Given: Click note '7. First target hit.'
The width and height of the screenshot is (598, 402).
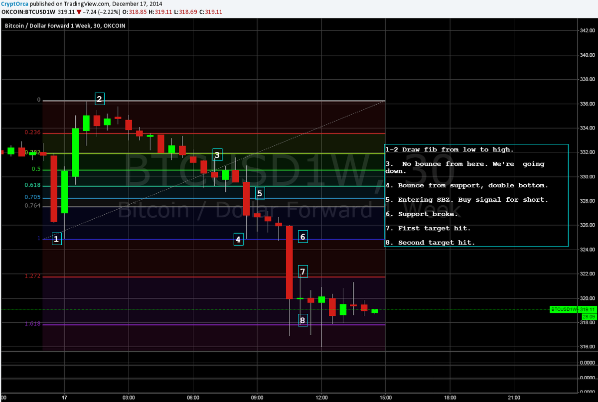Looking at the screenshot, I should coord(428,228).
